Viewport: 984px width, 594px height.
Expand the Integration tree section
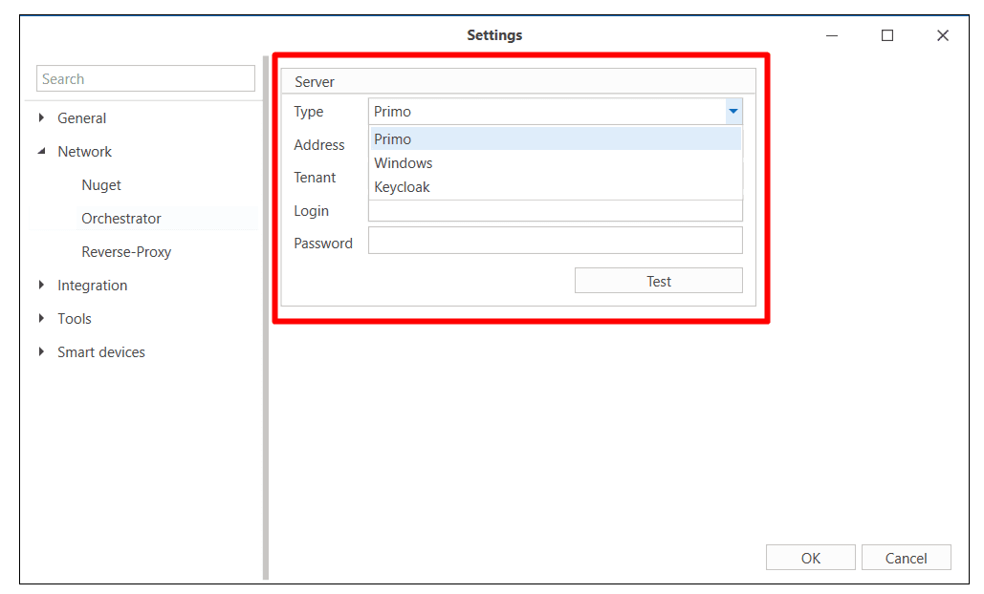pos(41,286)
